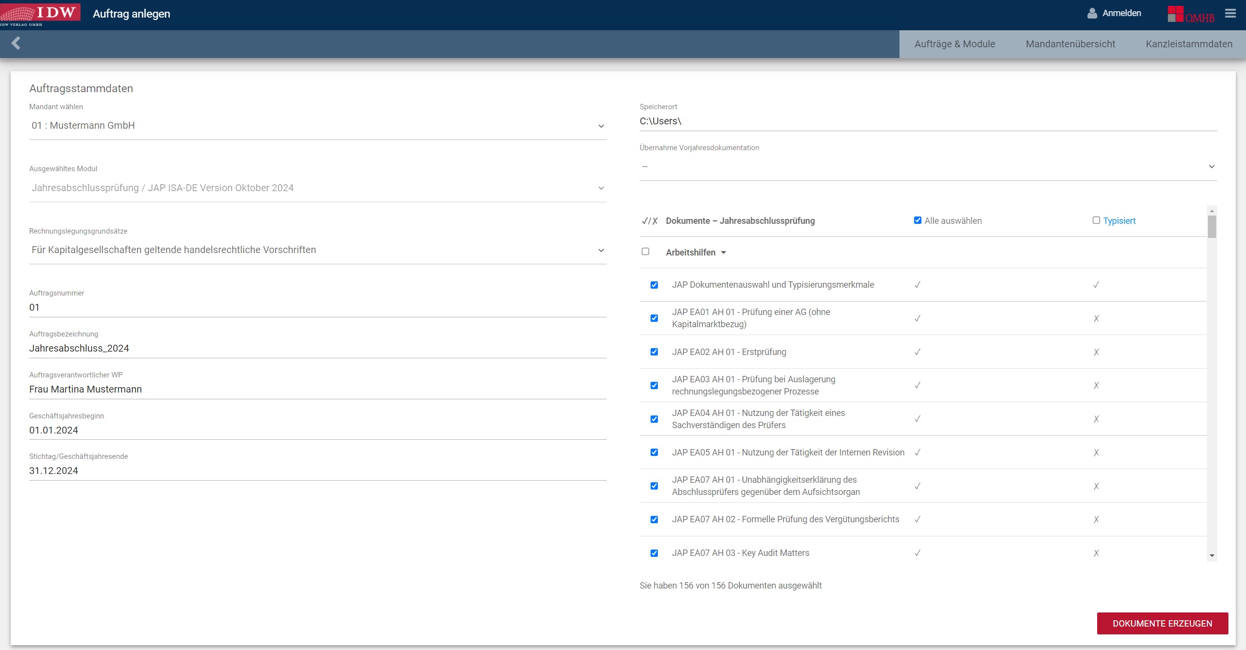The height and width of the screenshot is (650, 1246).
Task: Click the Typisiert link
Action: 1119,221
